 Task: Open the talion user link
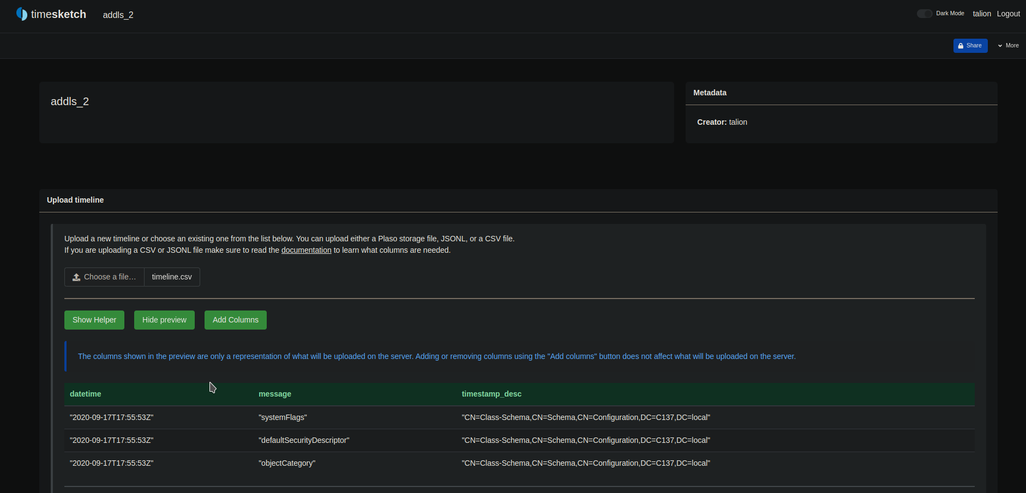coord(981,14)
